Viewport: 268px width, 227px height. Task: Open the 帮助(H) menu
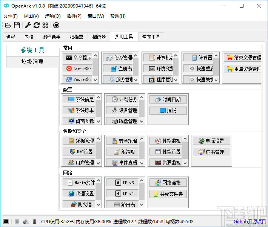[x=118, y=16]
